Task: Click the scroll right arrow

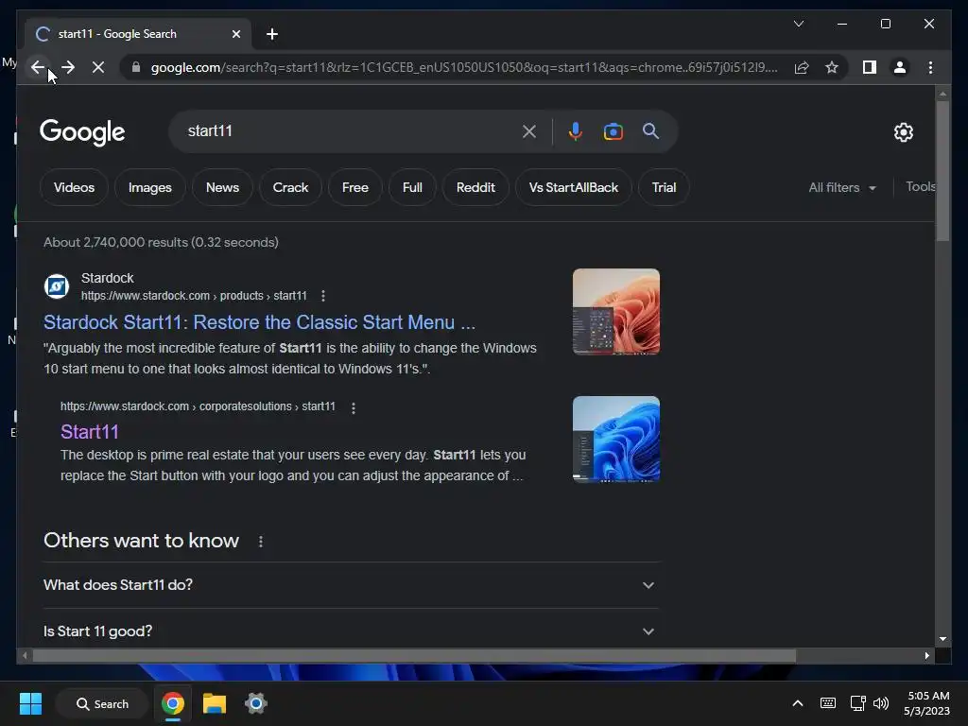Action: (x=926, y=656)
